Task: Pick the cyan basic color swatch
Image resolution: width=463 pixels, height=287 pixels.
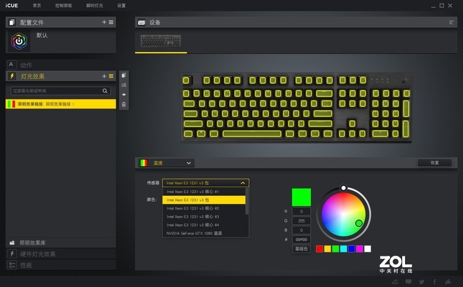Action: pyautogui.click(x=343, y=249)
